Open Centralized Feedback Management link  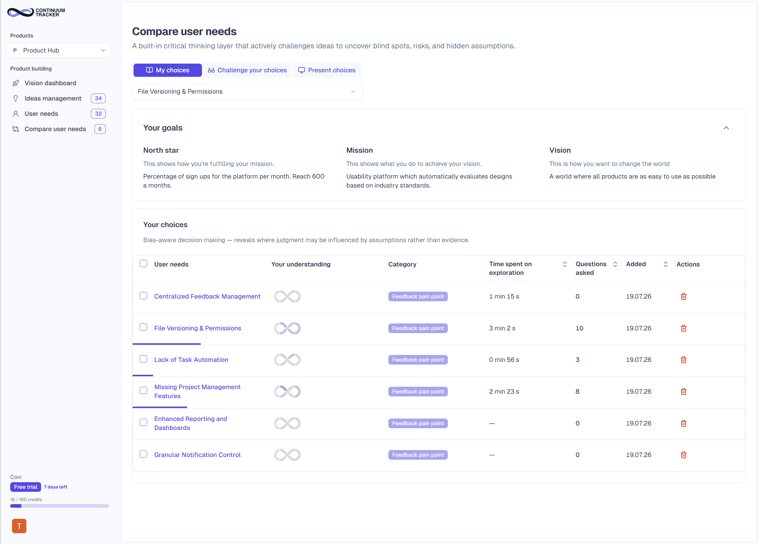tap(207, 296)
